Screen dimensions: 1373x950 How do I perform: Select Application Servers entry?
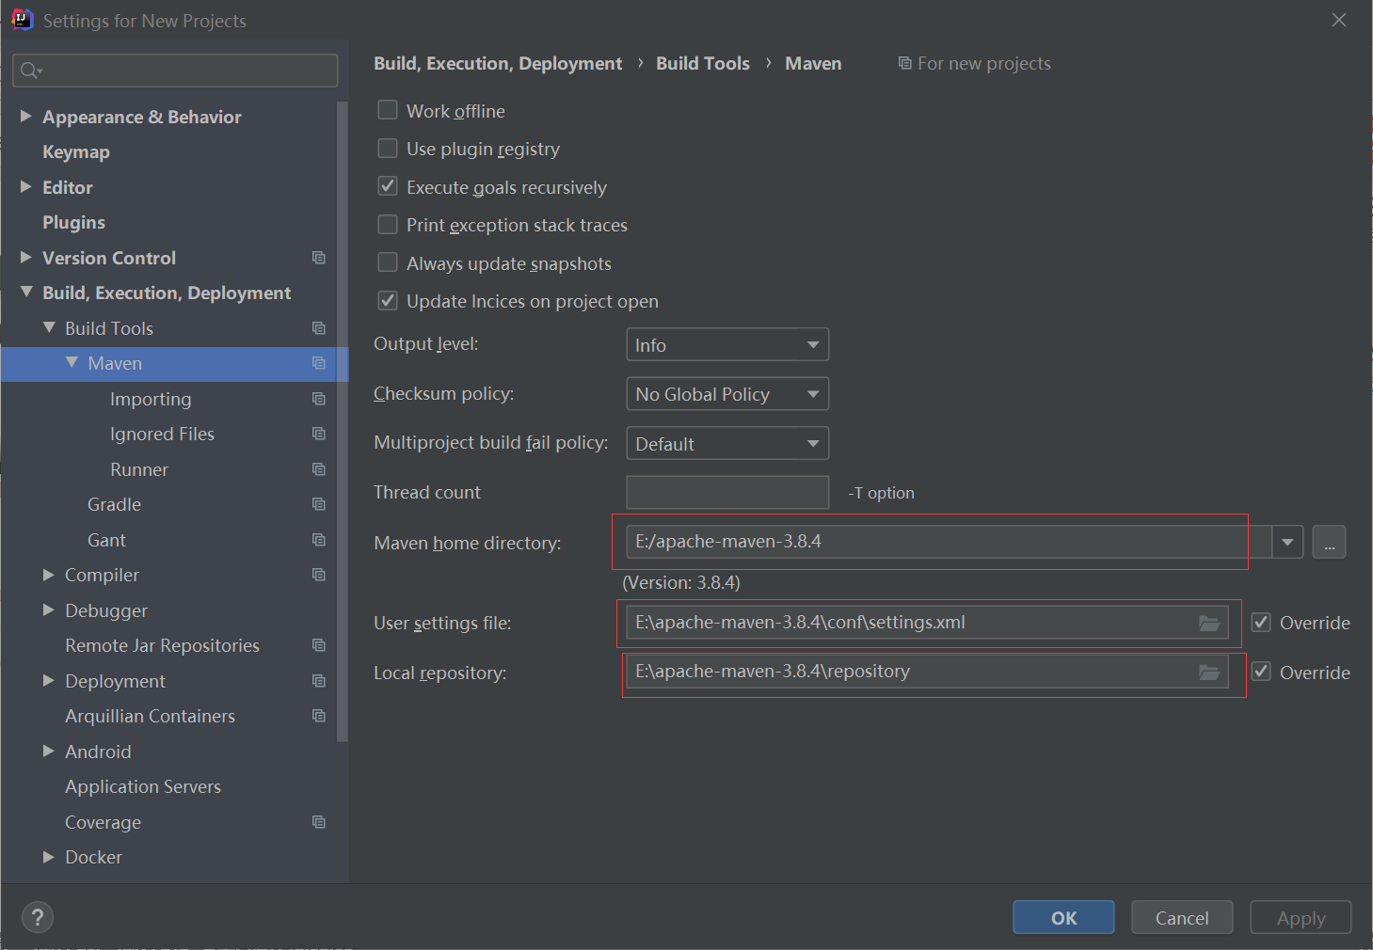[143, 786]
